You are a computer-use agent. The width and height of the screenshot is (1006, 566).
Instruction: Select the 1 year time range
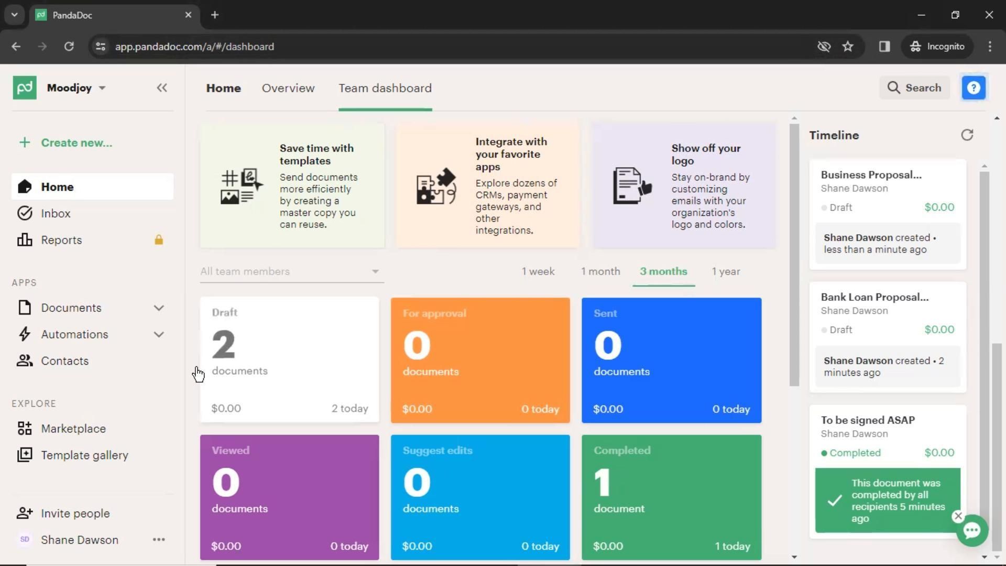pos(726,271)
